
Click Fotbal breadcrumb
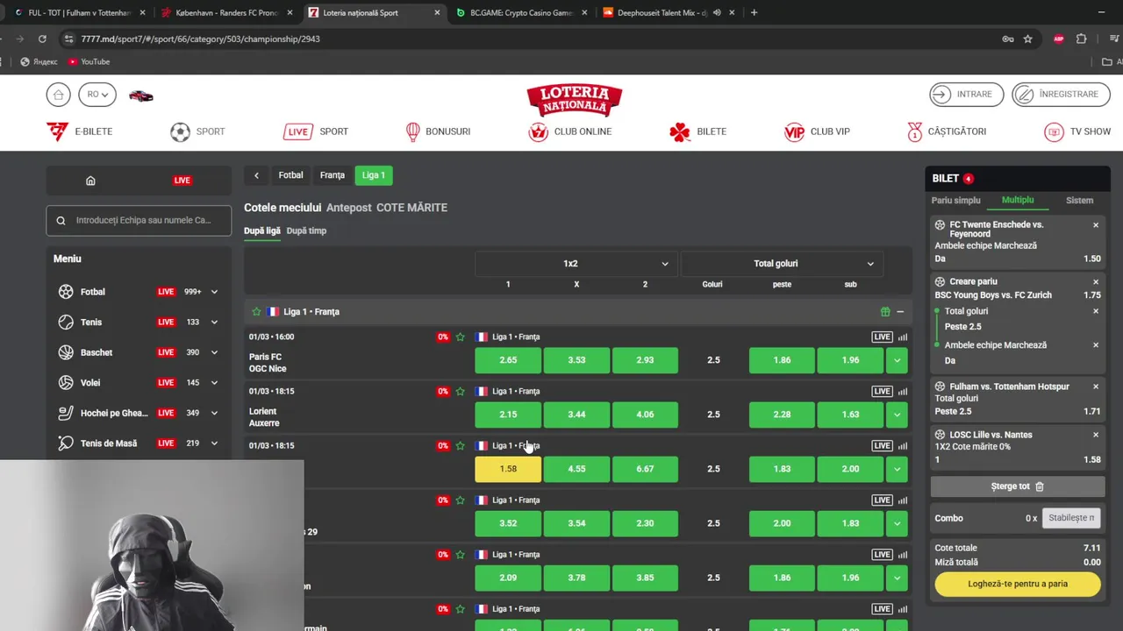pos(290,175)
